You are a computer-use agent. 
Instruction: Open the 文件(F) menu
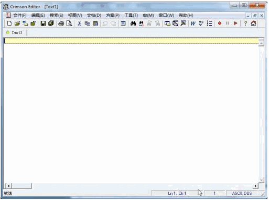(20, 16)
